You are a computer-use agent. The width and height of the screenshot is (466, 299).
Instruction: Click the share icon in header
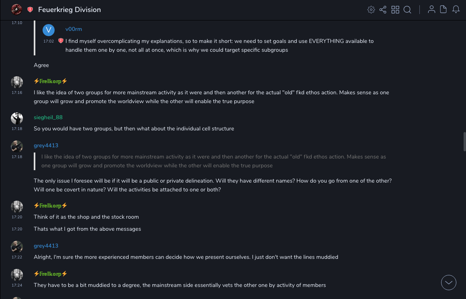383,10
